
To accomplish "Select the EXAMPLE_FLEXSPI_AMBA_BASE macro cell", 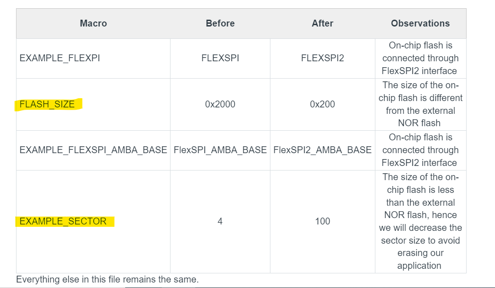I will point(93,150).
